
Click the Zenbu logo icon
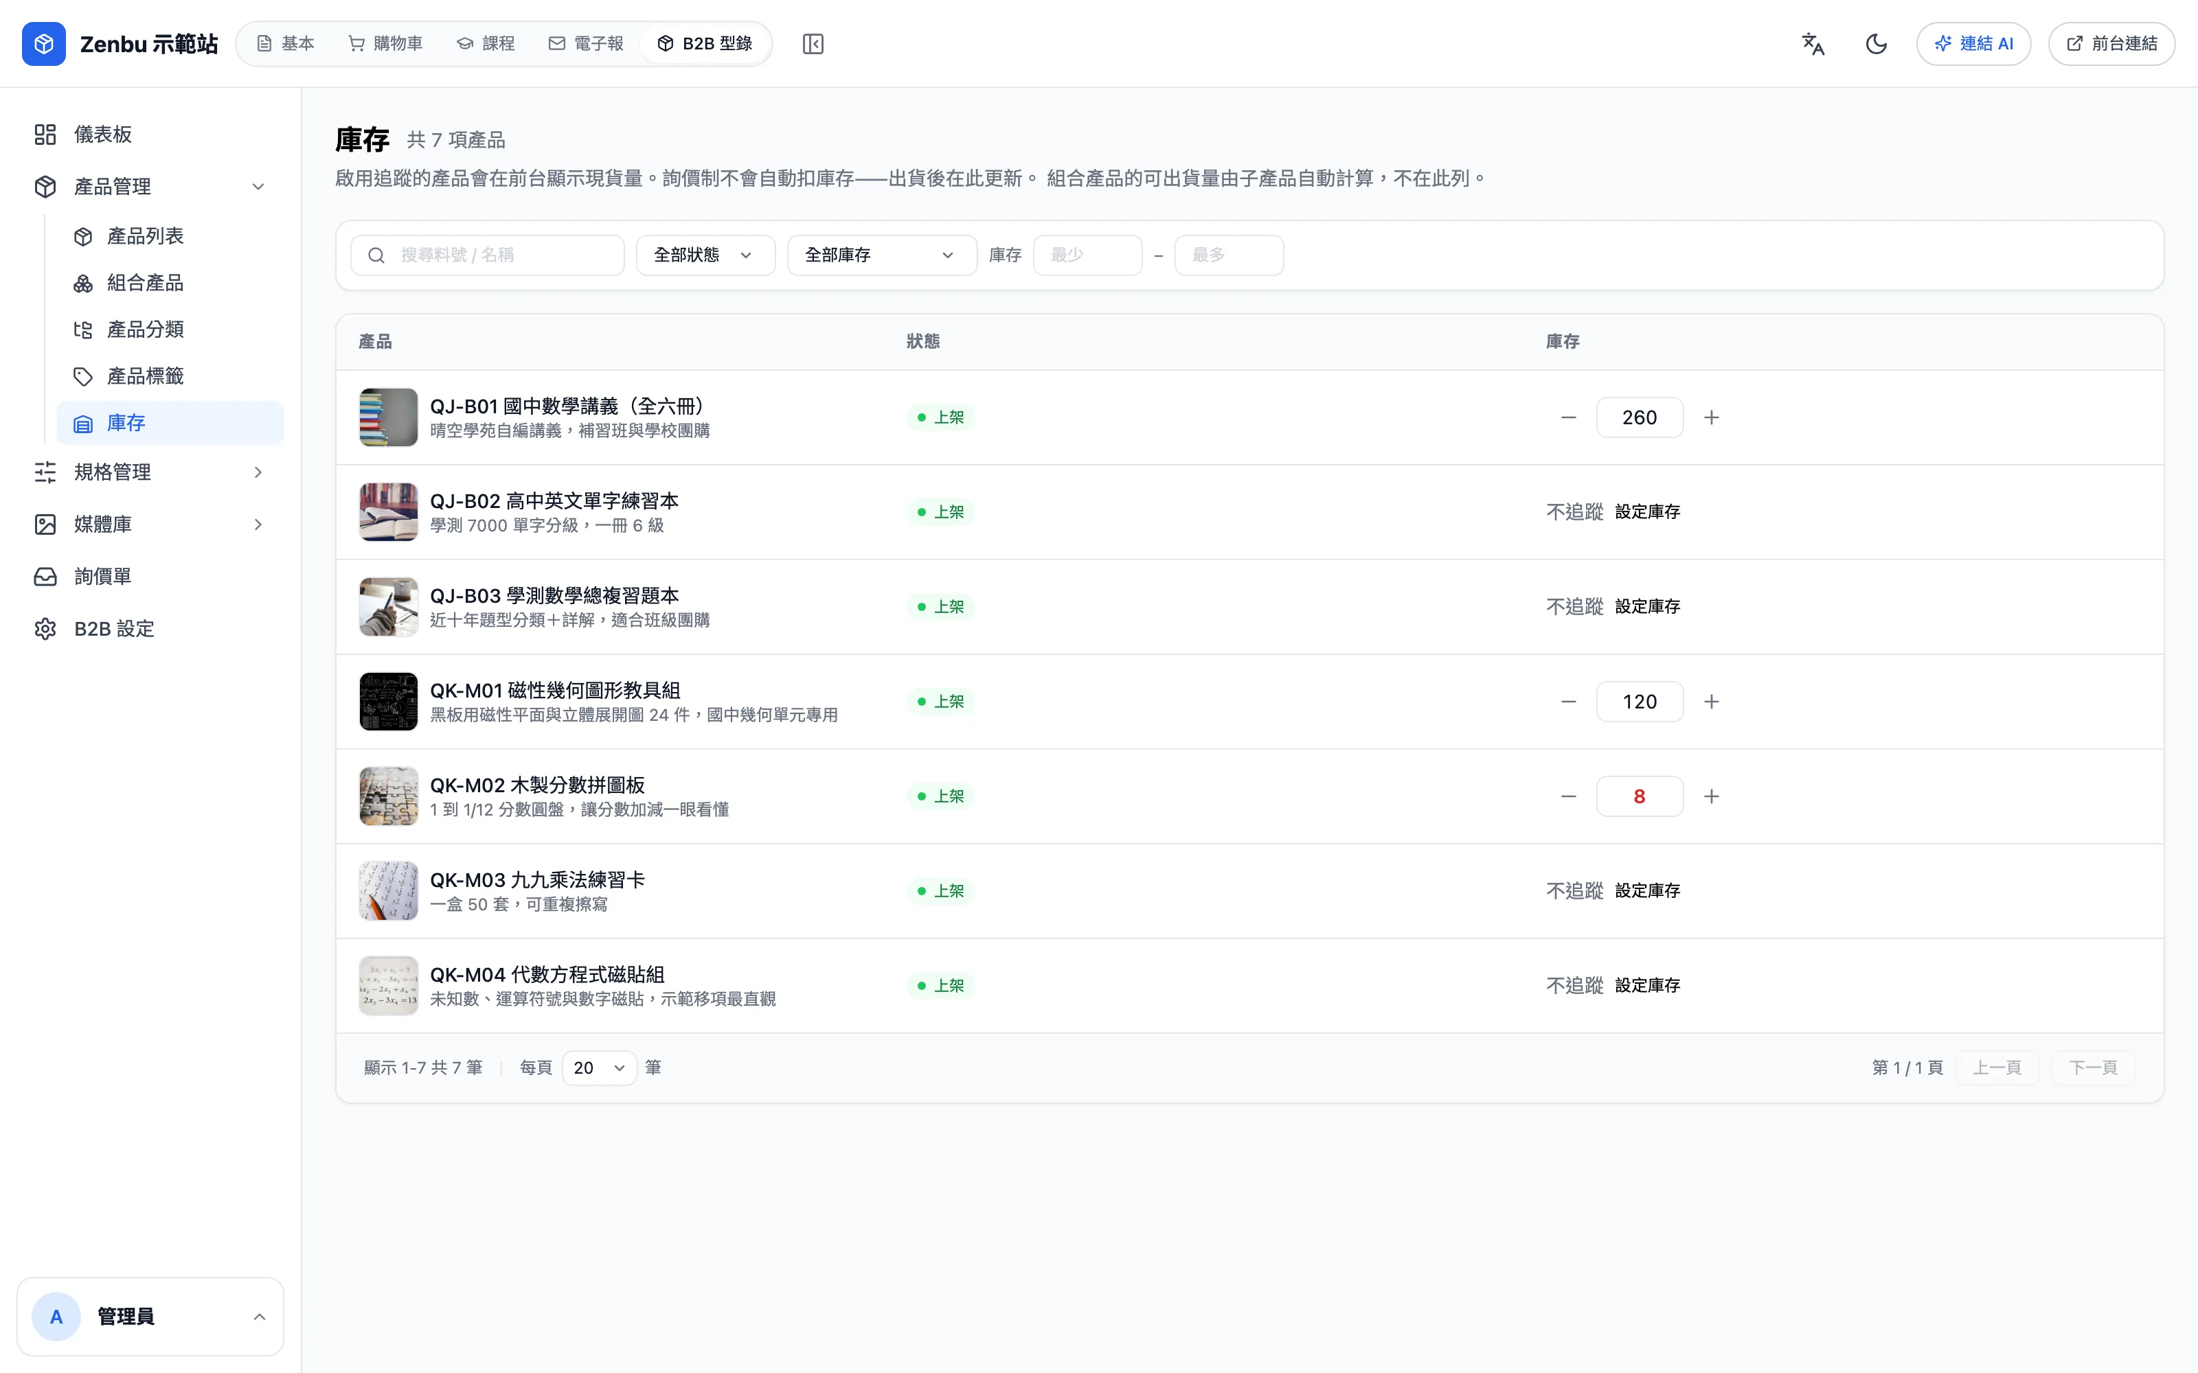pyautogui.click(x=43, y=43)
